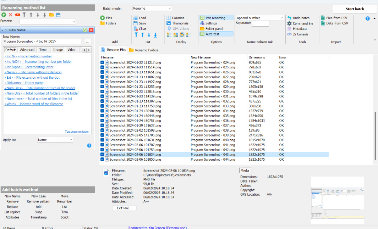Screen dimensions: 378x229
Task: Open the Advanced tags tab
Action: (x=27, y=50)
